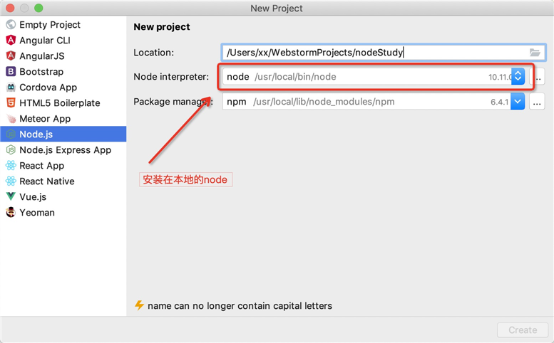Choose HTML5 Boilerplate project type
Screen dimensions: 554x343
pyautogui.click(x=60, y=103)
